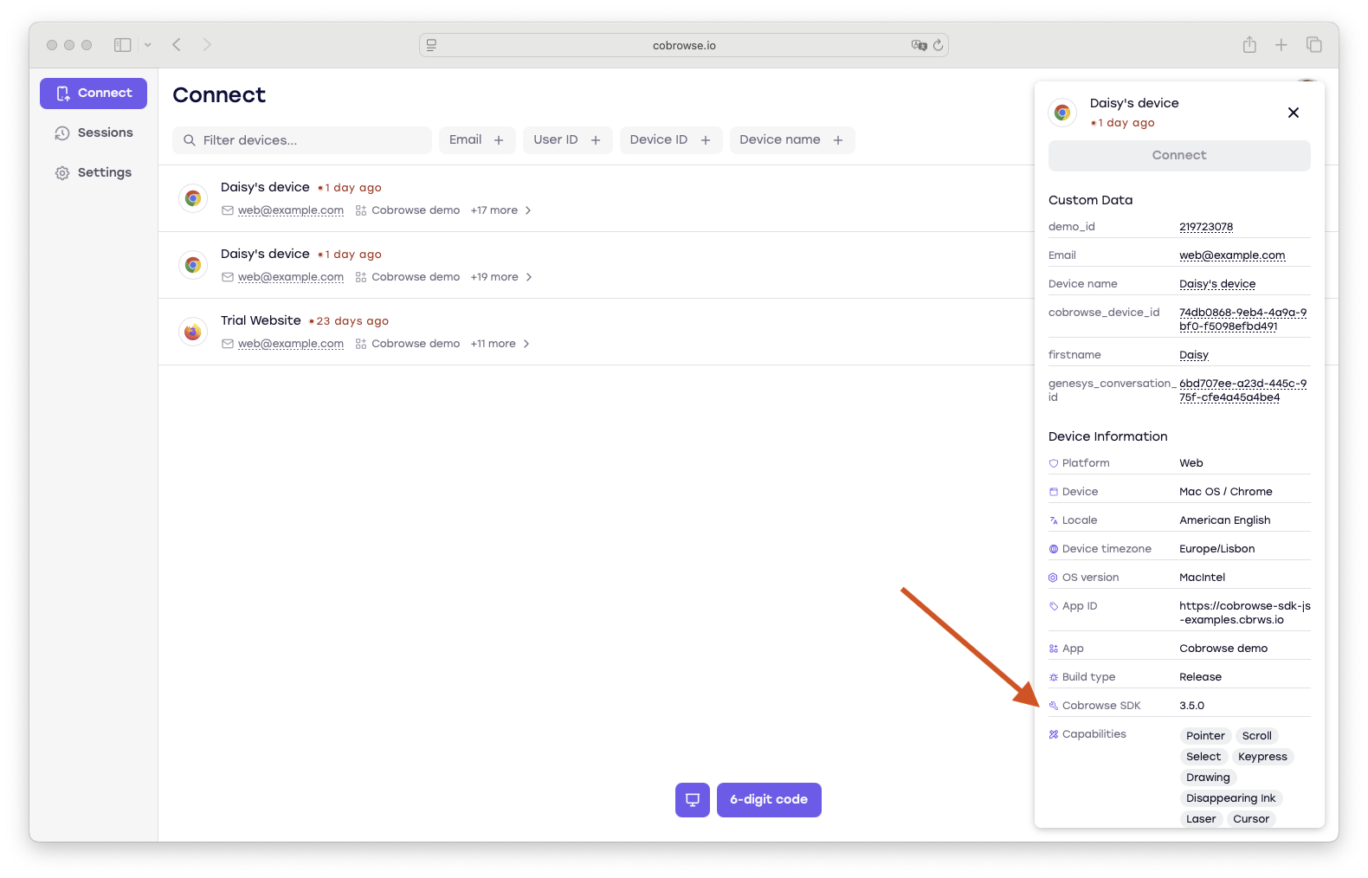Click web@example.com in Custom Data
Viewport: 1368px width, 878px height.
pos(1232,255)
